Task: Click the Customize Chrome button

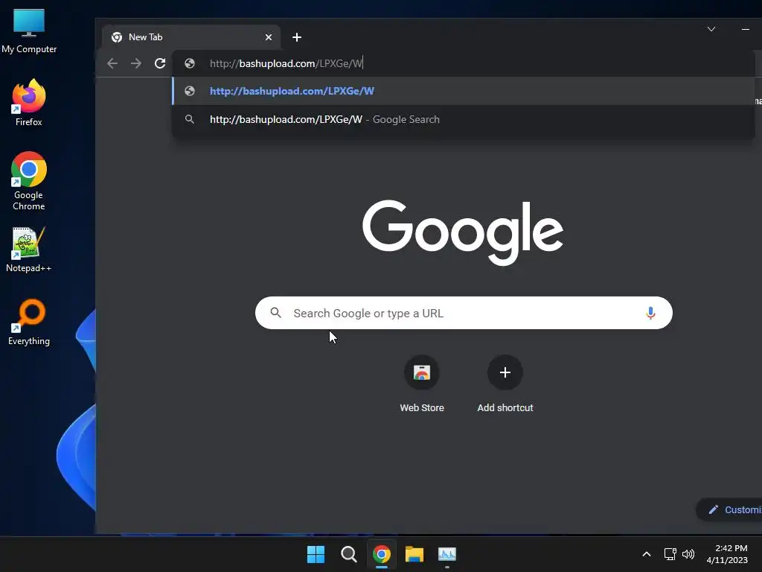Action: coord(729,509)
